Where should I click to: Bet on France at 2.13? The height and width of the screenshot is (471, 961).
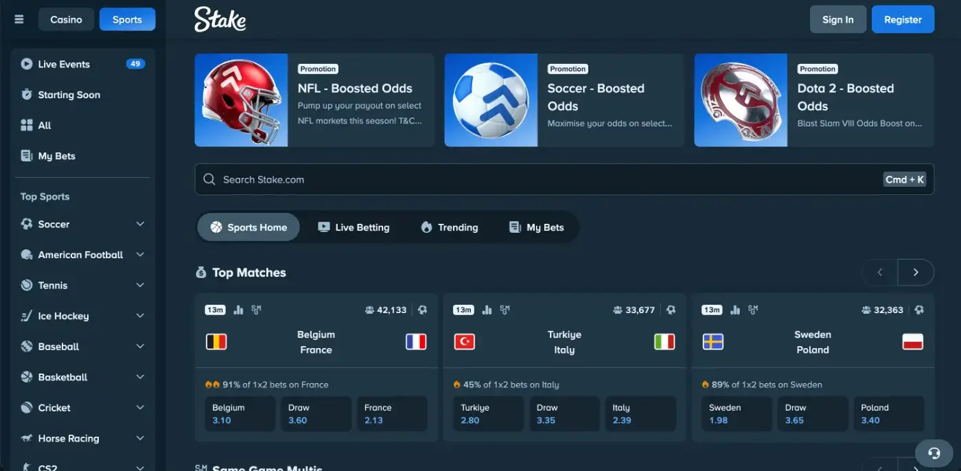392,413
